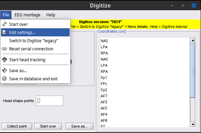Choose Start head tracking
This screenshot has height=133, width=201.
[35, 60]
